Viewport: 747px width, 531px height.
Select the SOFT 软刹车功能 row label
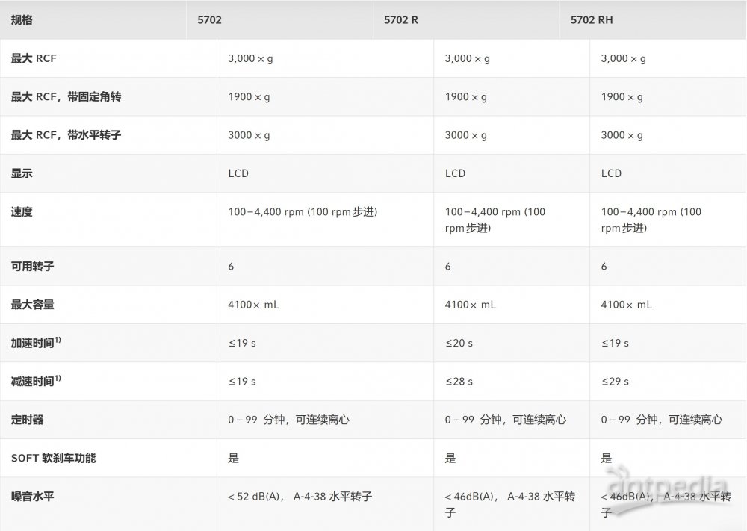point(53,458)
